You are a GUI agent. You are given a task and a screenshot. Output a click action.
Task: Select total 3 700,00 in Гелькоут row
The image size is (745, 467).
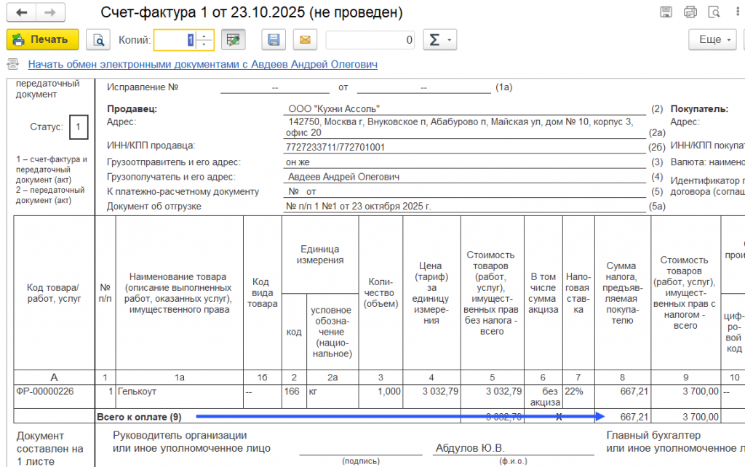point(685,396)
